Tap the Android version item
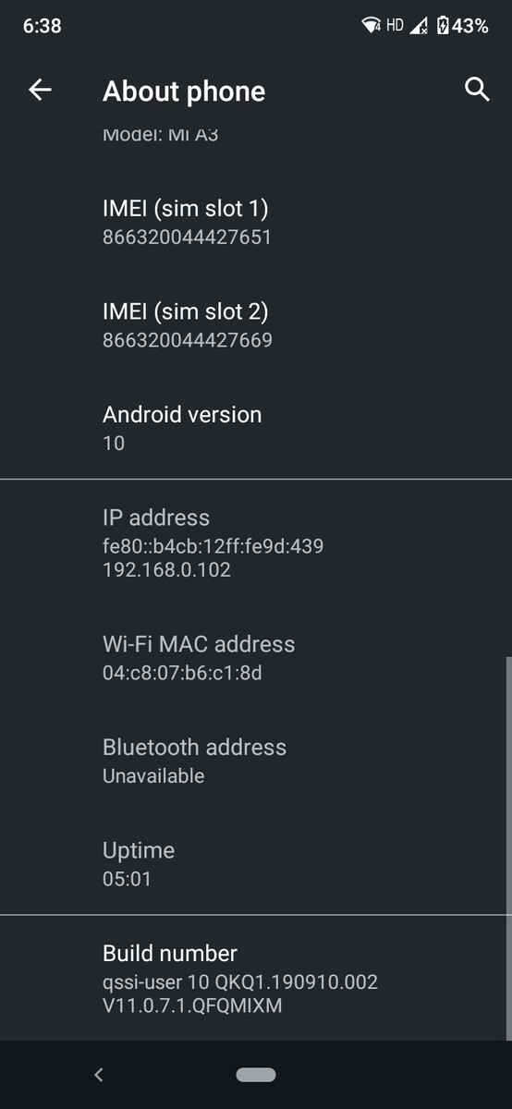Image resolution: width=512 pixels, height=1109 pixels. coord(256,428)
